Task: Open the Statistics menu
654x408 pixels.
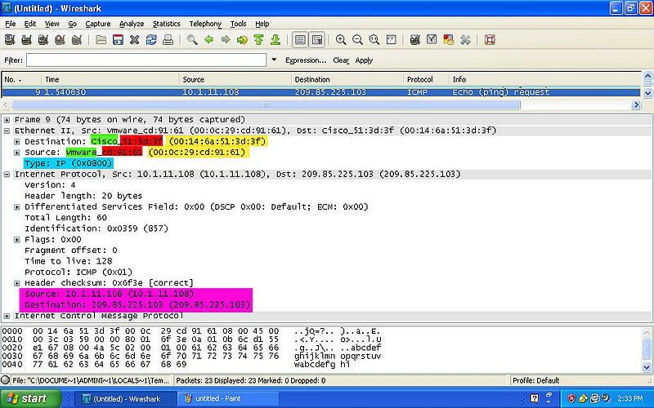Action: 166,24
